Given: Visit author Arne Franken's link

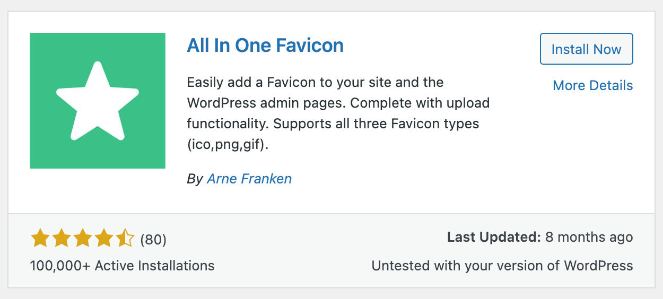Looking at the screenshot, I should click(249, 179).
